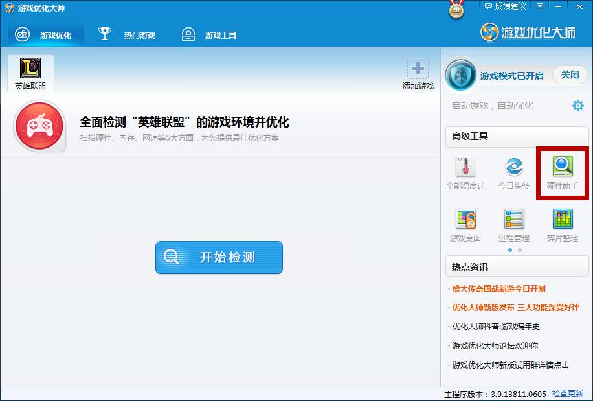Open the 全能温度计 thermometer tool
The image size is (593, 401).
(x=465, y=173)
